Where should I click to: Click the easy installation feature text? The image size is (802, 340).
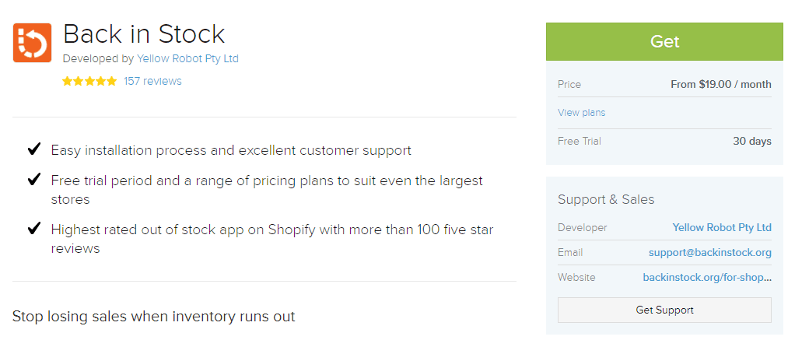(x=231, y=150)
